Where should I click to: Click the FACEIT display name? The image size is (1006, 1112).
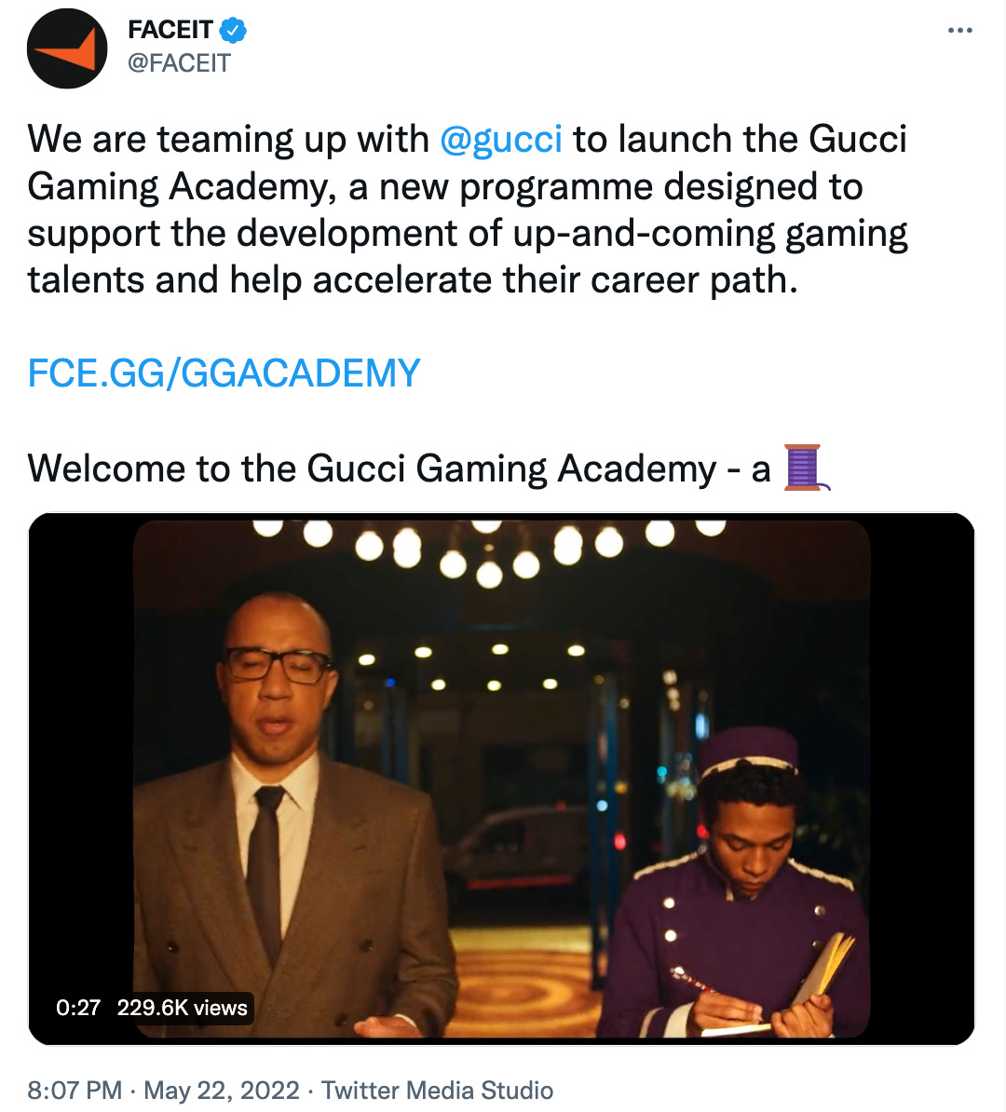(170, 30)
